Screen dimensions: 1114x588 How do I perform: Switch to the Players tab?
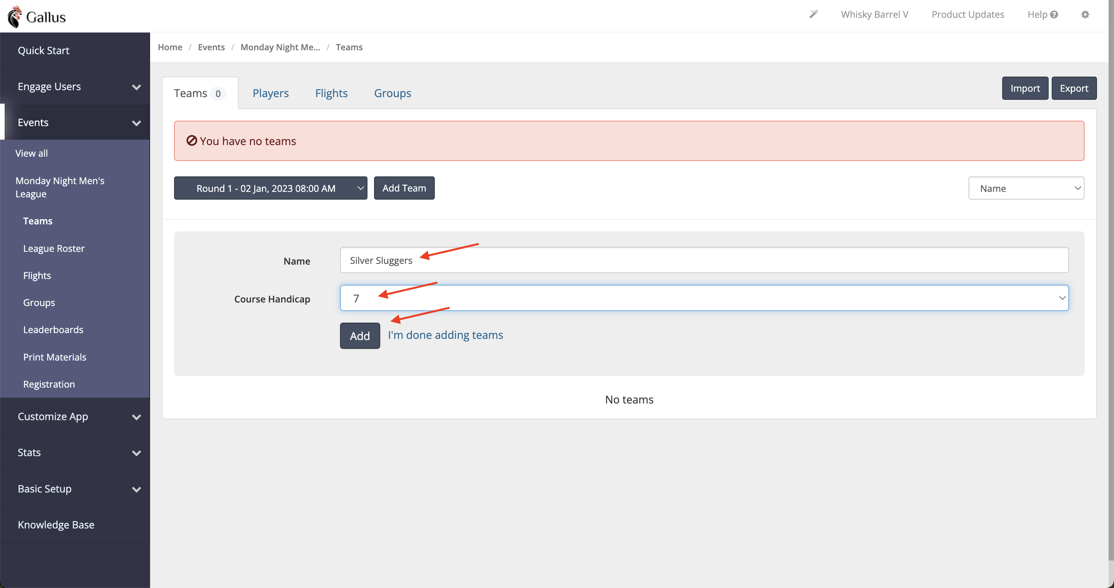[270, 93]
